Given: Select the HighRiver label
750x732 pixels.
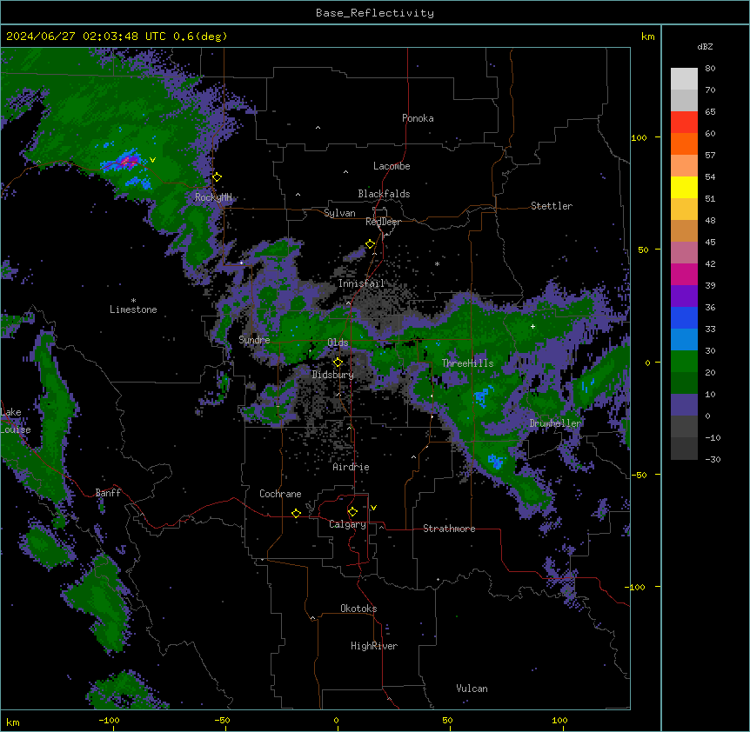Looking at the screenshot, I should (x=374, y=646).
